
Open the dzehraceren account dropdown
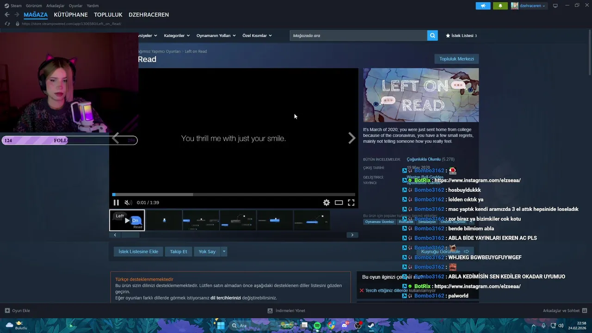pos(532,6)
